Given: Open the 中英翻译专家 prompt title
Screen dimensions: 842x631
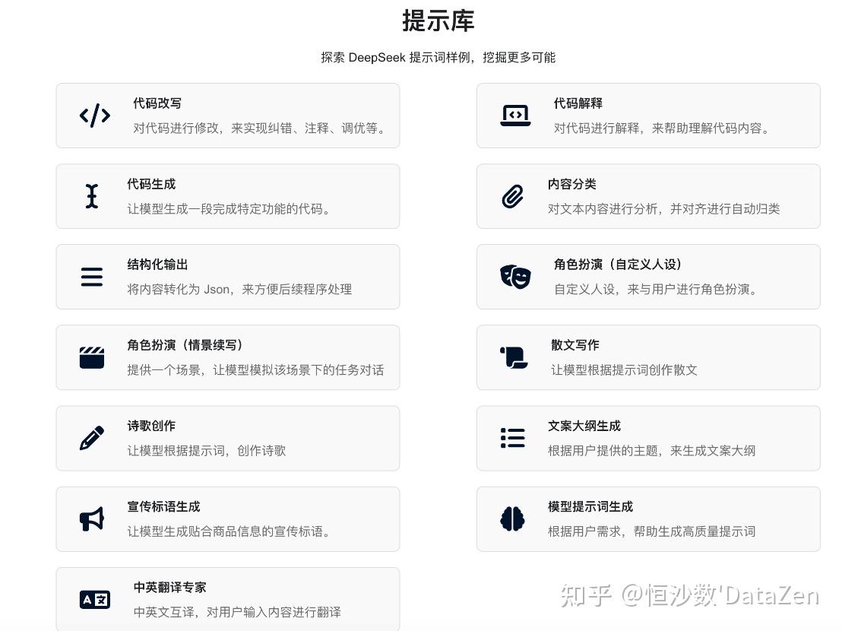Looking at the screenshot, I should pos(169,588).
